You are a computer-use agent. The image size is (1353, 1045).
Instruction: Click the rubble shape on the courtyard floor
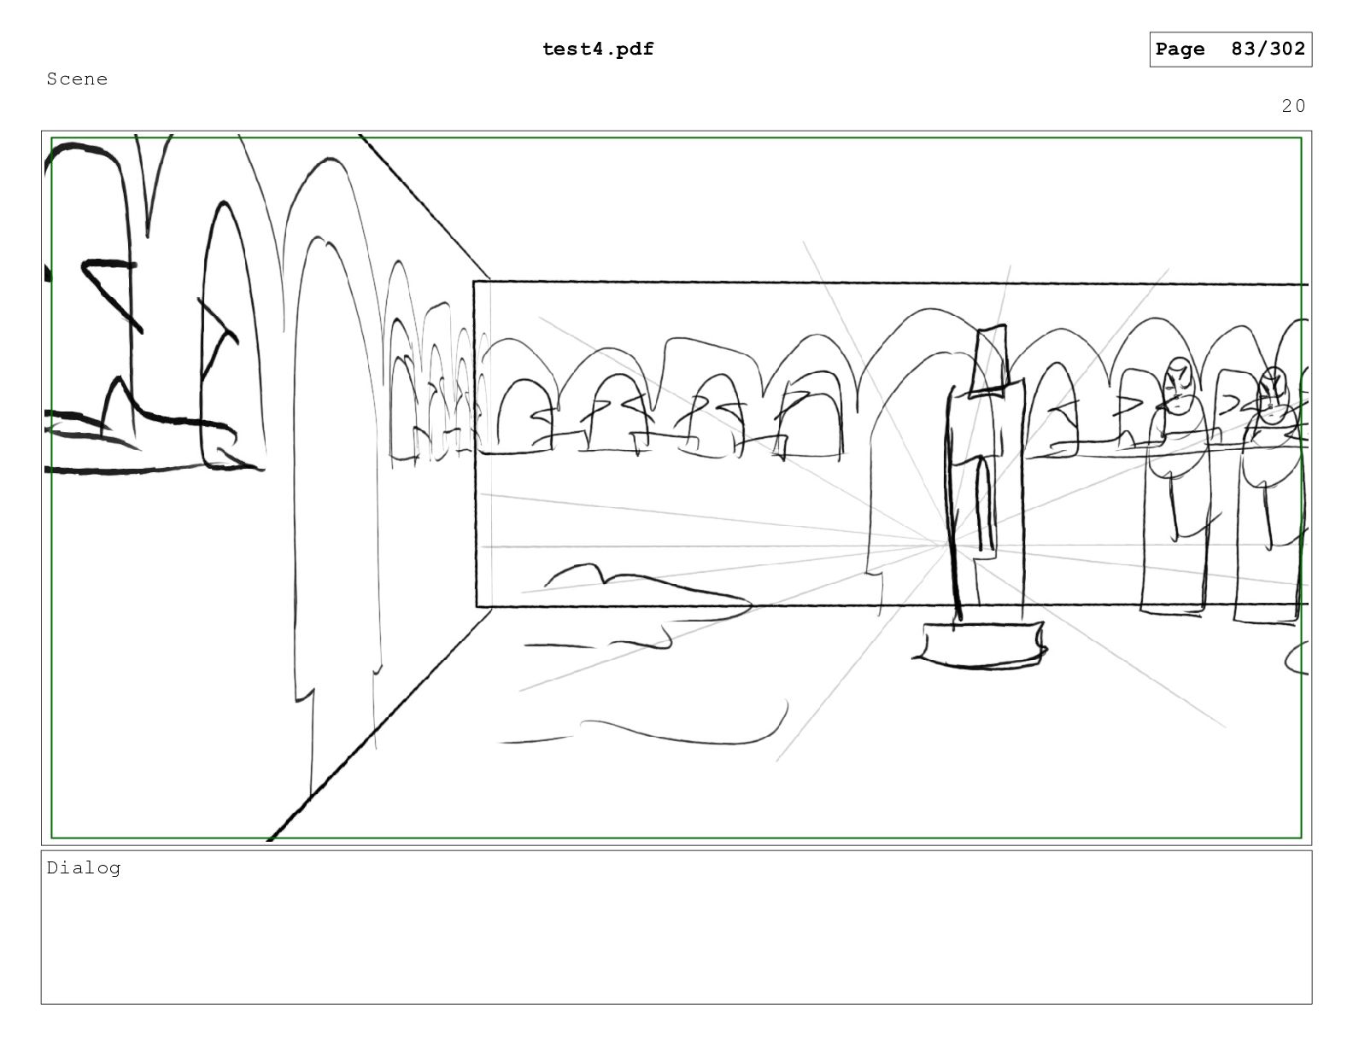[649, 585]
